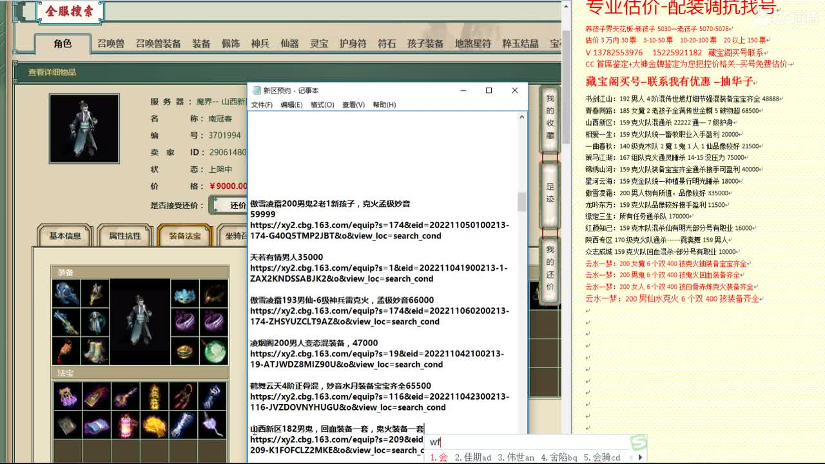Choose IME candidate 3.伟世

pyautogui.click(x=516, y=458)
